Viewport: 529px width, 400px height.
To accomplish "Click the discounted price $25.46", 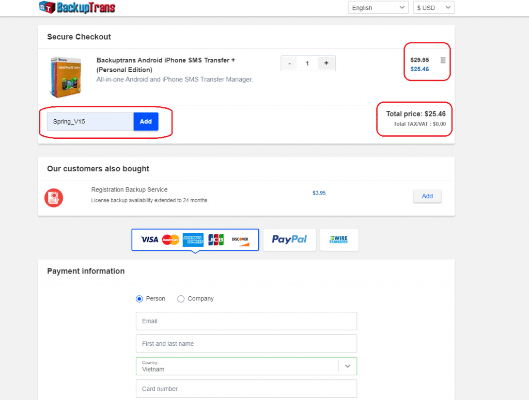I will (x=419, y=69).
